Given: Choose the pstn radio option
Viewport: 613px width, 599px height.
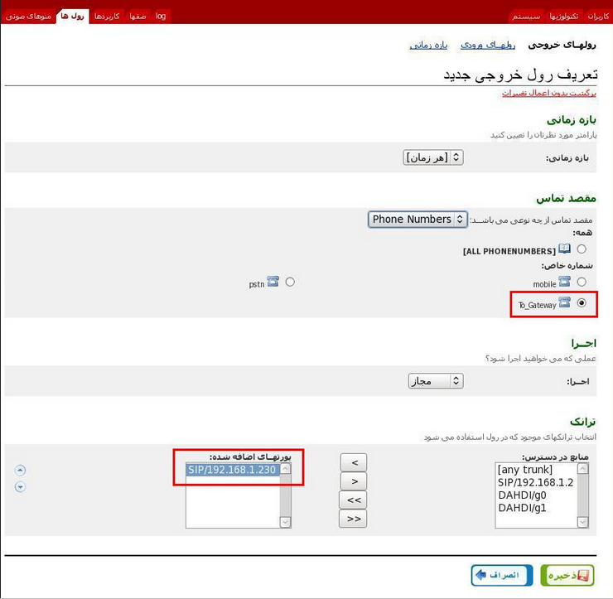Looking at the screenshot, I should [290, 283].
